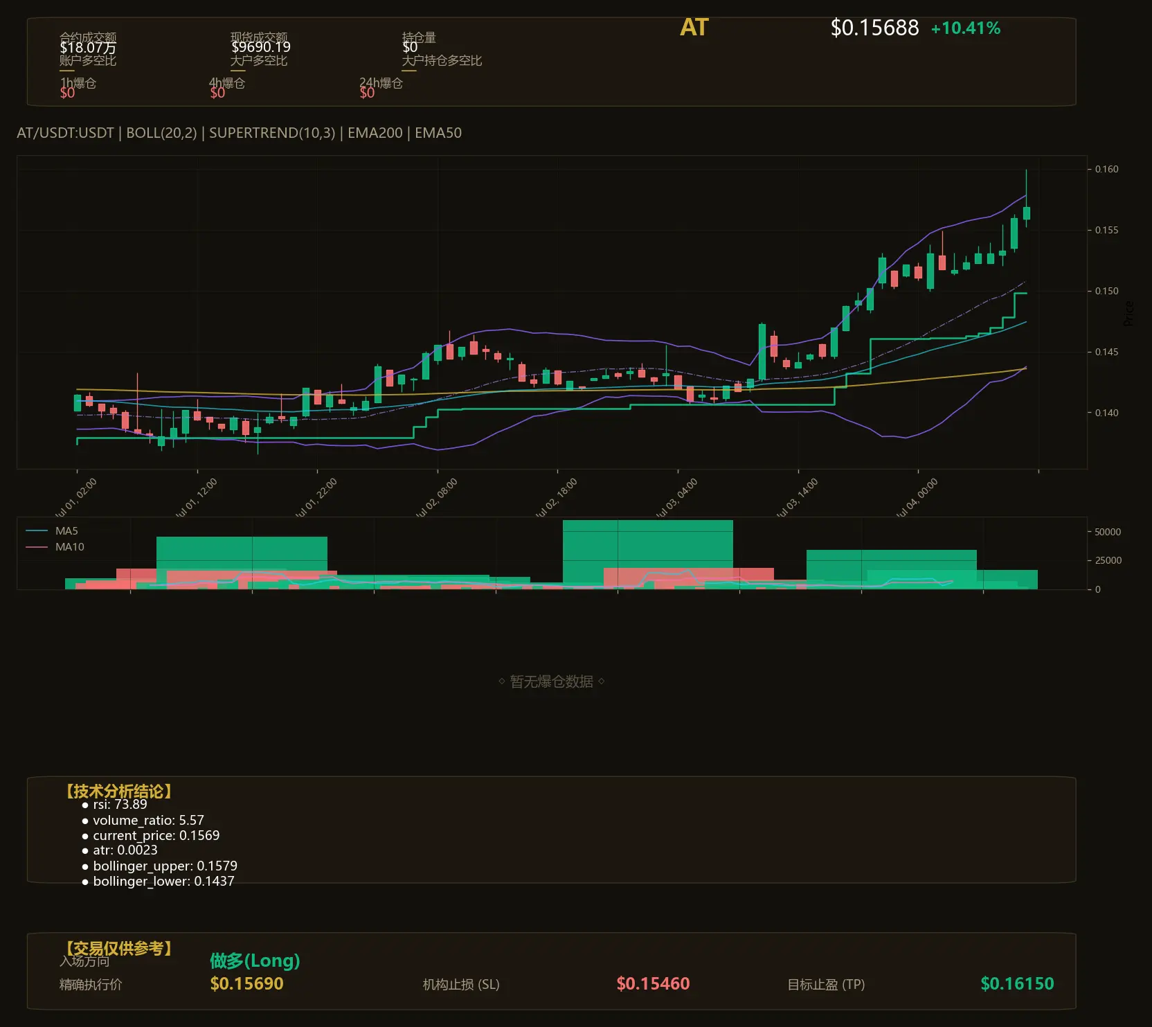The height and width of the screenshot is (1027, 1152).
Task: Click the take profit value $0.16150
Action: tap(1017, 983)
